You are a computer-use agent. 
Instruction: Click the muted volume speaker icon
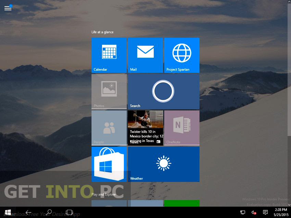[254, 213]
